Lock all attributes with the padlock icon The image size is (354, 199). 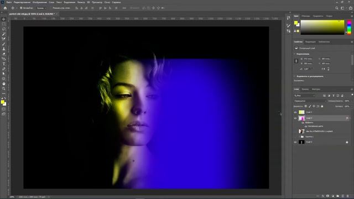click(x=322, y=106)
